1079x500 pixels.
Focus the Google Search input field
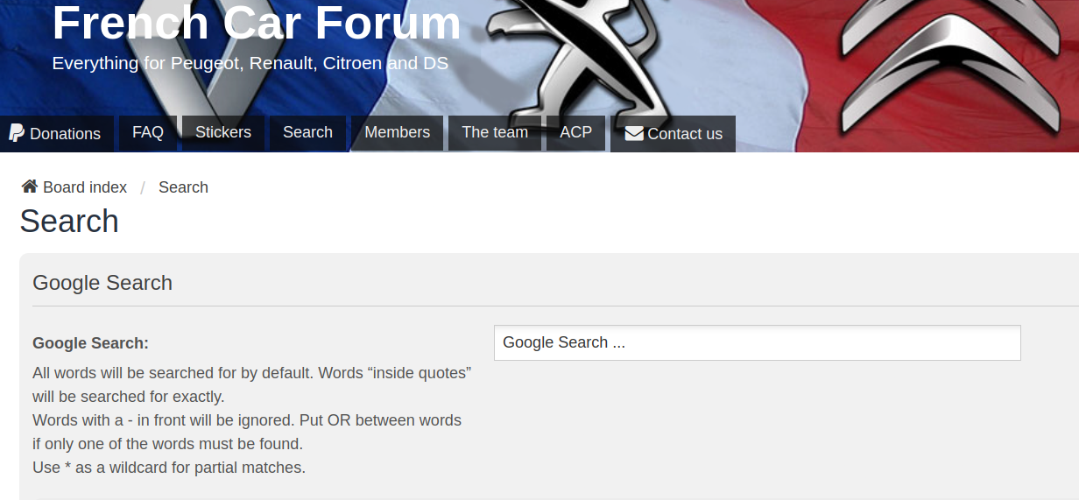pyautogui.click(x=758, y=342)
